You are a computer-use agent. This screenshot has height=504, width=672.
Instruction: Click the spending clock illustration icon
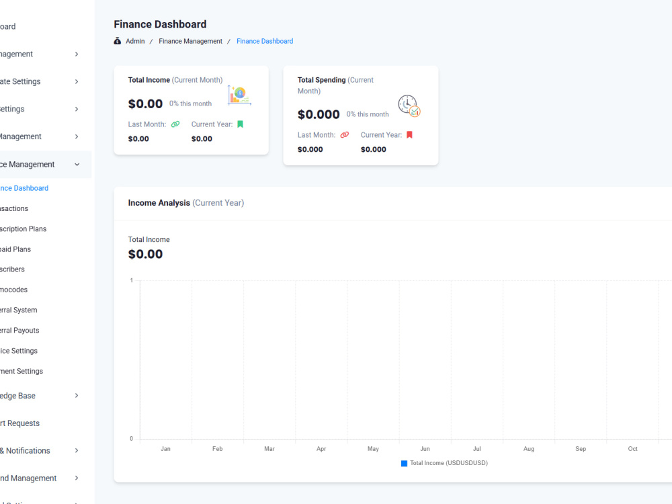409,106
